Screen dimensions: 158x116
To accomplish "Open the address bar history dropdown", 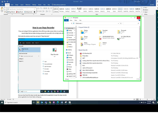I will 118,23.
